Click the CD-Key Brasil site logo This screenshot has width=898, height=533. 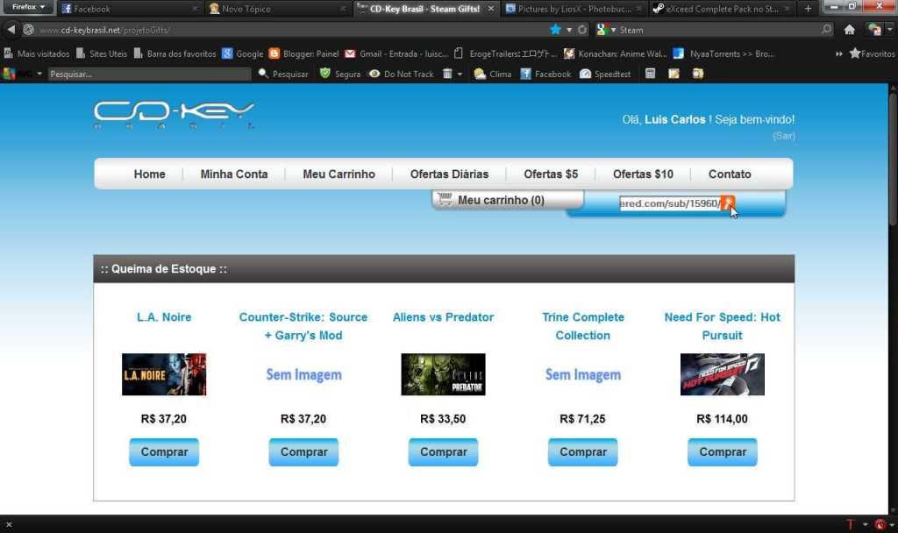pos(175,115)
